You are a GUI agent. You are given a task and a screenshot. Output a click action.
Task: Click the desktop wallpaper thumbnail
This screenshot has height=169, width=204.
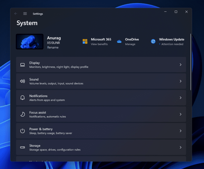[30, 41]
